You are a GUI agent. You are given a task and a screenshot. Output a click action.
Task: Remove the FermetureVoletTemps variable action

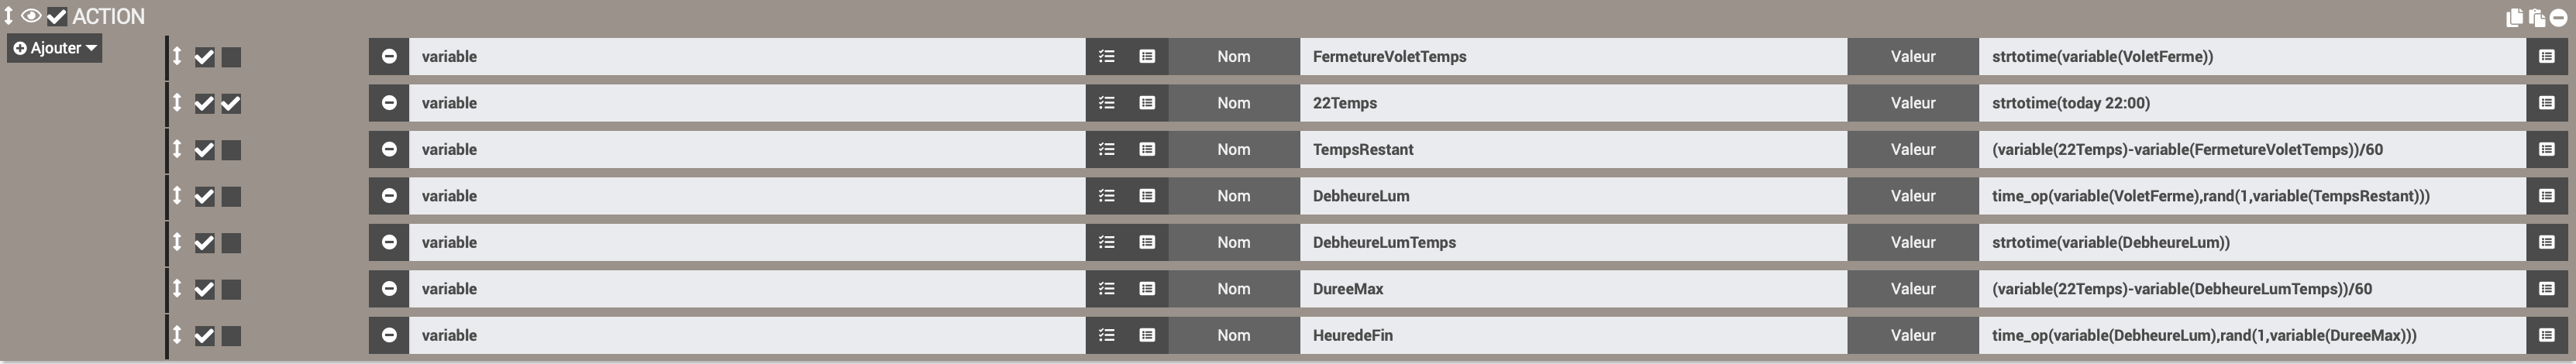(x=389, y=57)
